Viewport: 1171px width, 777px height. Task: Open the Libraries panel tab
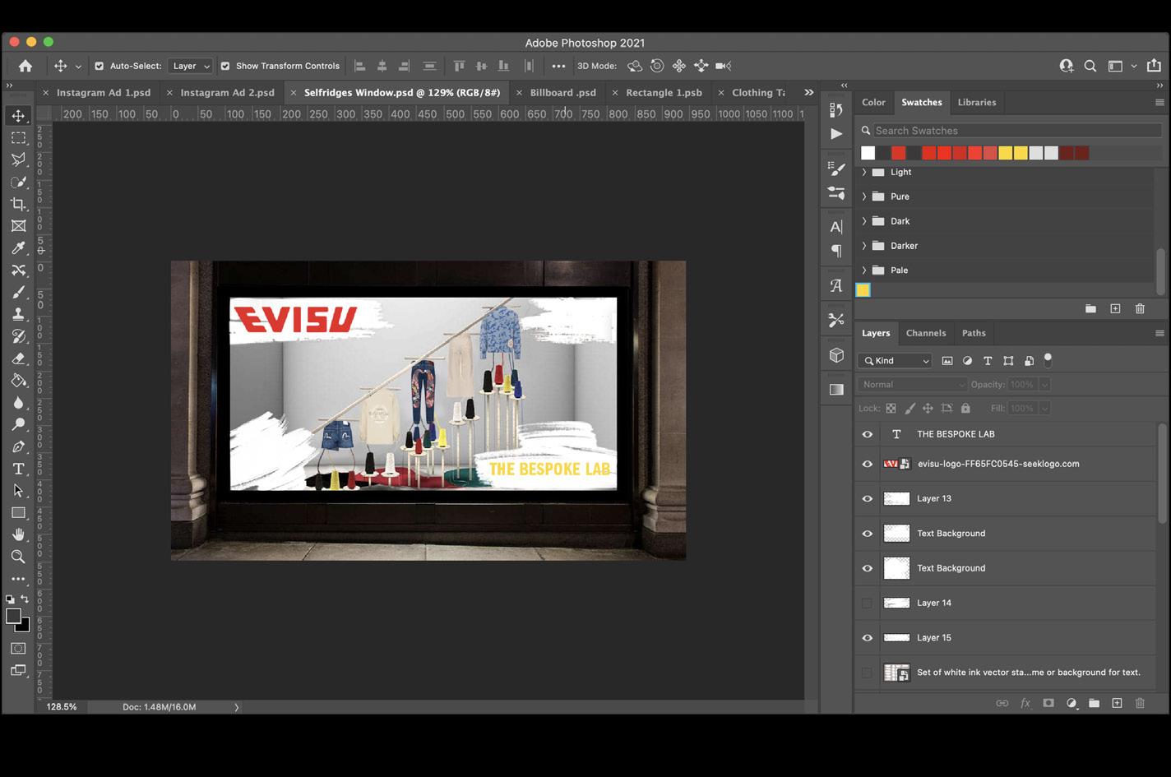pos(977,102)
